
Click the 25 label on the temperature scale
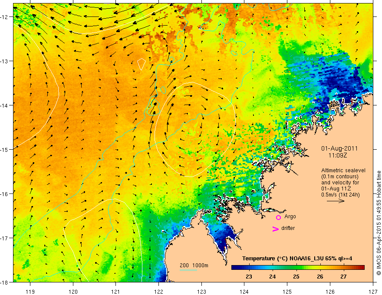(296, 277)
